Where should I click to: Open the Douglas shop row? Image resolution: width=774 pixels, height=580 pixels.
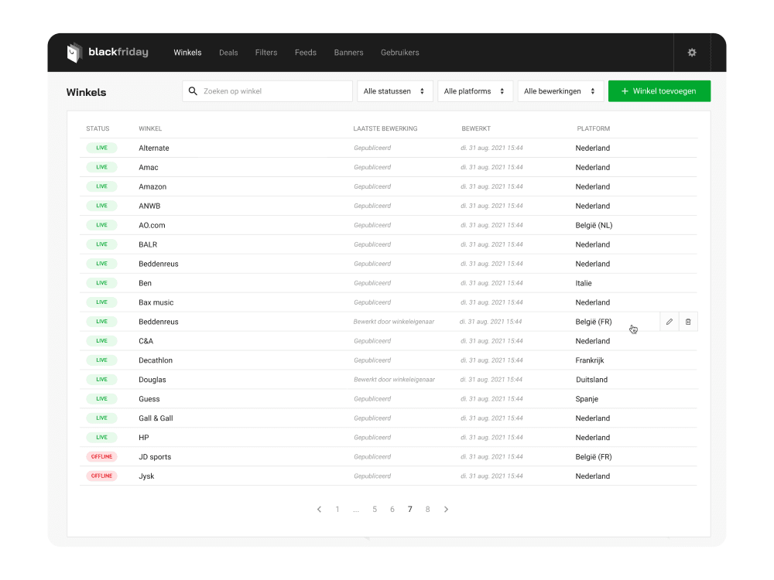[x=389, y=380]
